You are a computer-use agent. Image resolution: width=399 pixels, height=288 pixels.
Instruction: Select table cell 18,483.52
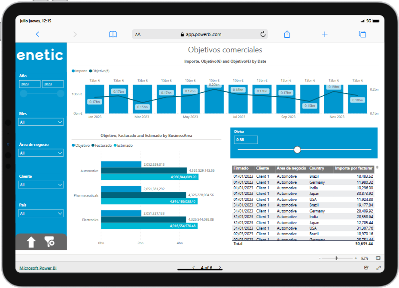[365, 176]
